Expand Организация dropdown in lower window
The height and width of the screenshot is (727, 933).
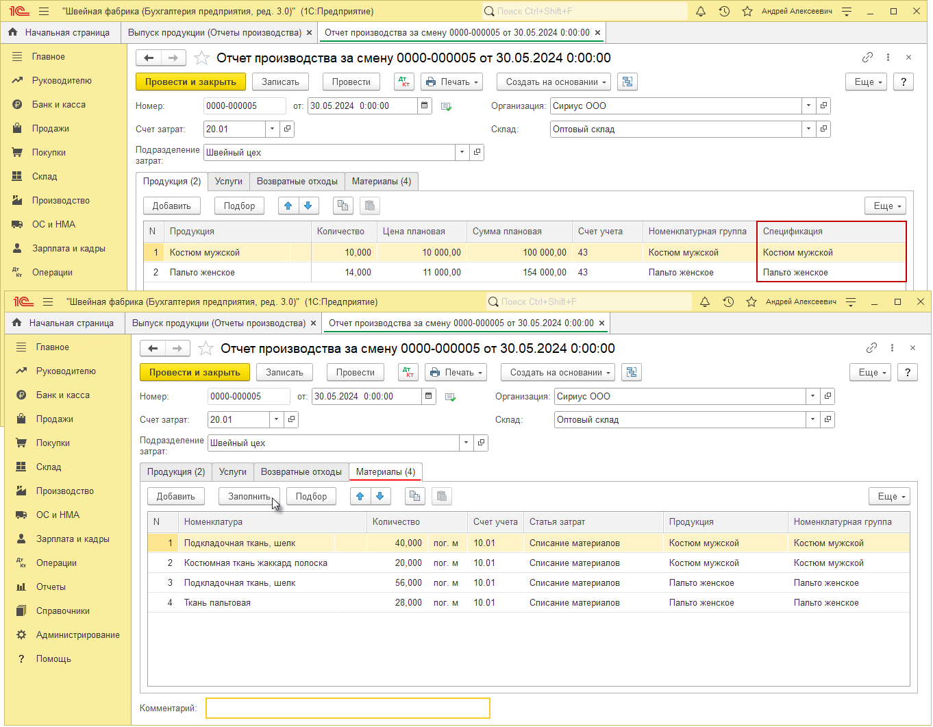[813, 396]
